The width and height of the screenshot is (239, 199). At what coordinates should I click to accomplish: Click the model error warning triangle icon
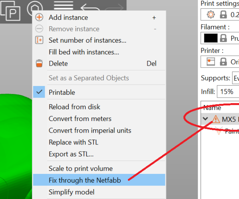click(216, 119)
